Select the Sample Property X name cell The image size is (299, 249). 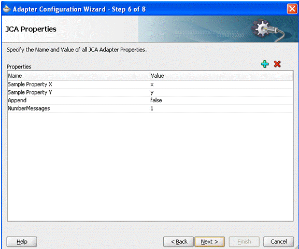[79, 85]
